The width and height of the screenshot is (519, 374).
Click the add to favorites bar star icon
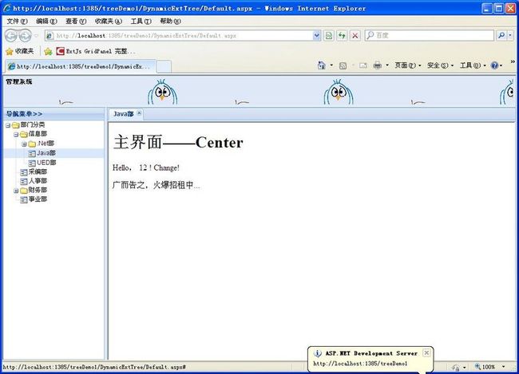tap(48, 51)
